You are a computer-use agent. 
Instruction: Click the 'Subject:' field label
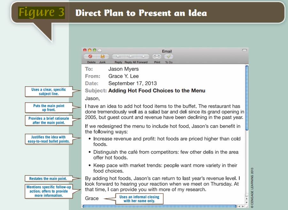(x=96, y=91)
